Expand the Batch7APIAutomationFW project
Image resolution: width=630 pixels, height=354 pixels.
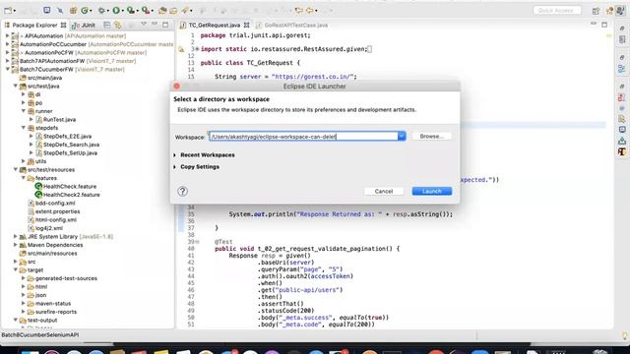pyautogui.click(x=7, y=61)
